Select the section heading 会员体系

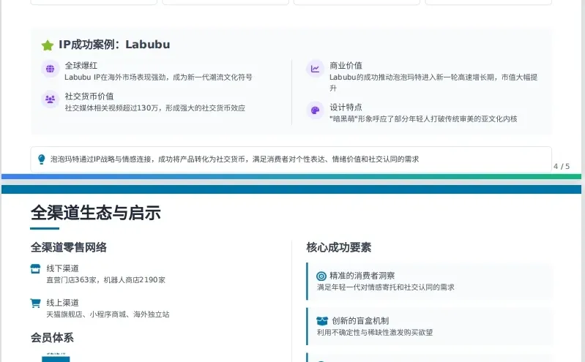point(52,338)
